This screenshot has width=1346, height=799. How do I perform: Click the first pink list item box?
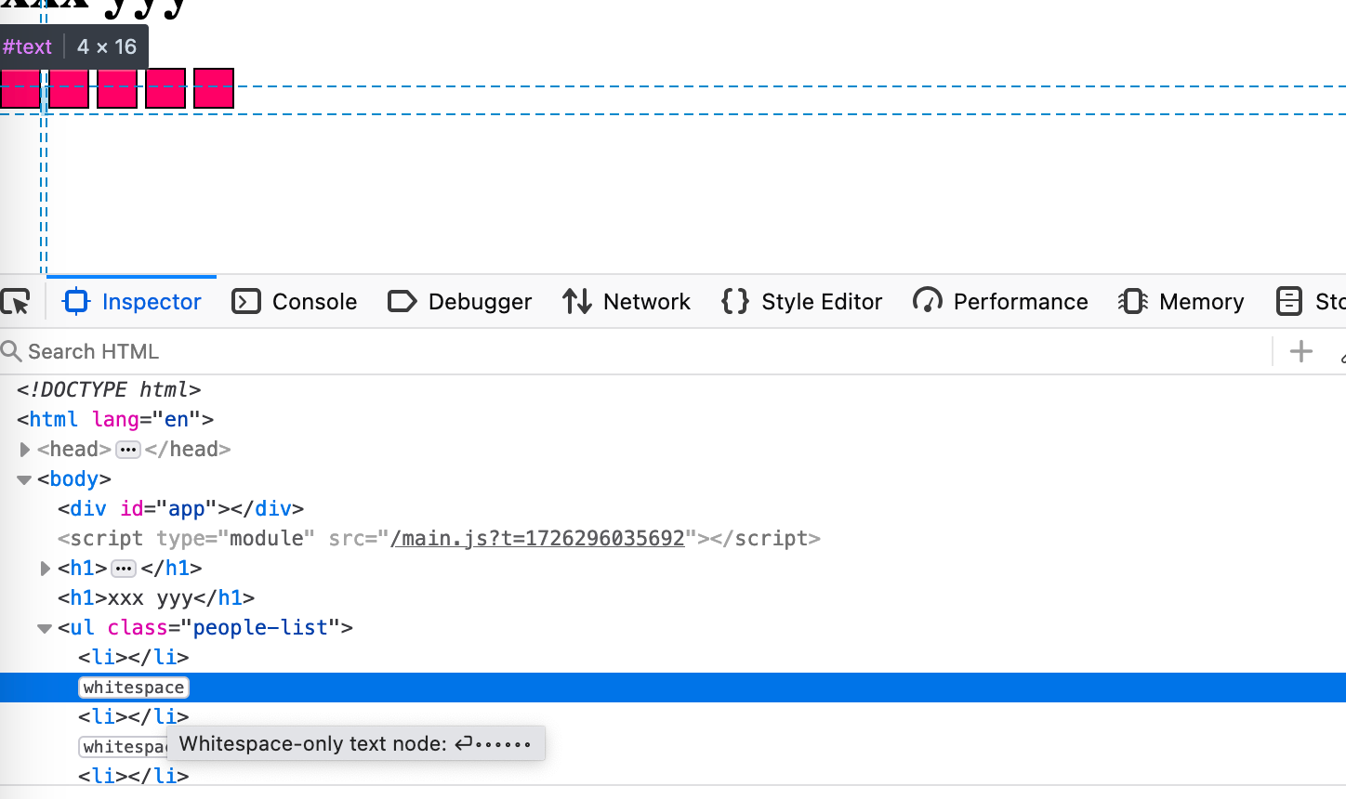[20, 88]
